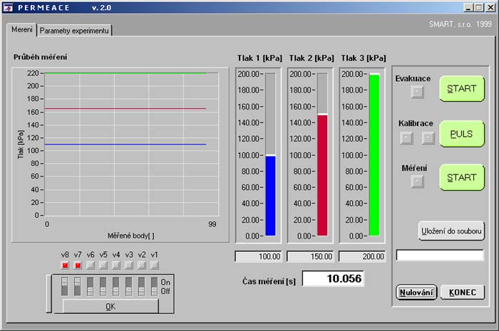
Task: Click the second Kalibrace status indicator
Action: pyautogui.click(x=428, y=138)
